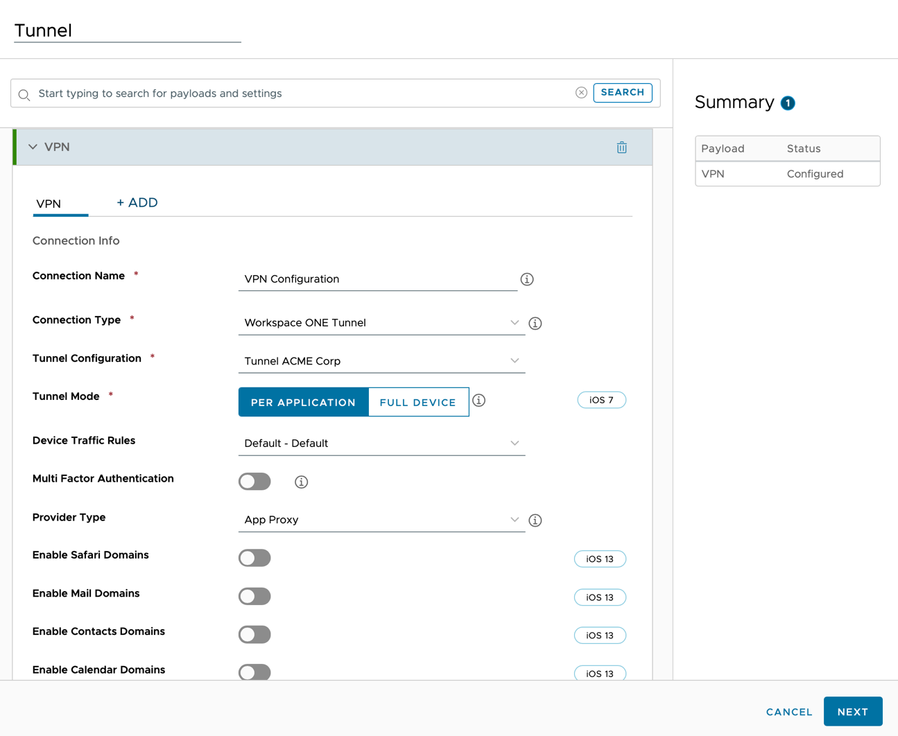Turn on Enable Safari Domains
Screen dimensions: 898x736
click(254, 558)
